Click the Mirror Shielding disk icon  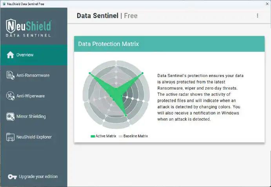tap(10, 116)
